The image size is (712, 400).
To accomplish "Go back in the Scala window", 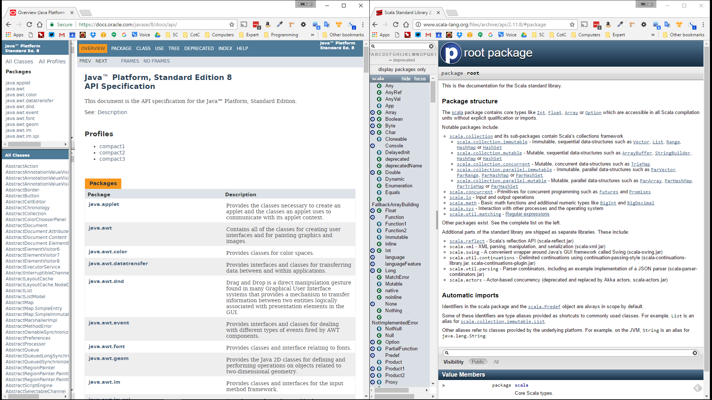I will (x=375, y=24).
